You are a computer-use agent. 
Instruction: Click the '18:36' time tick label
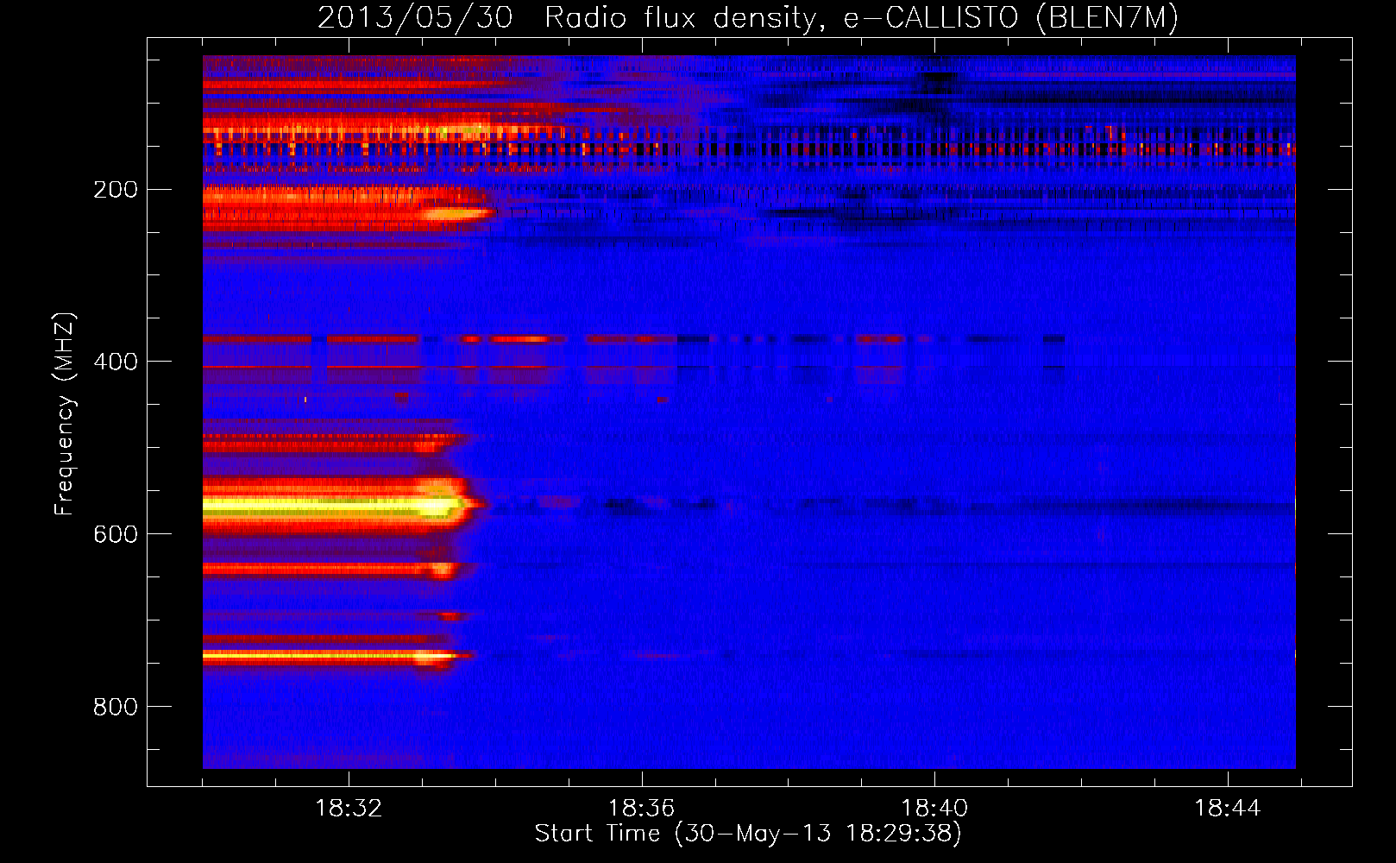tap(641, 809)
